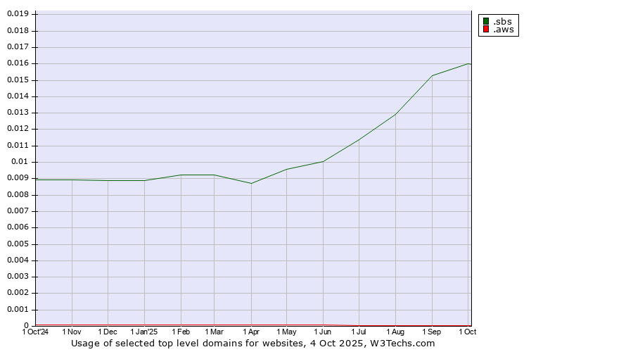The image size is (633, 352).
Task: Select the .sbs legend label text
Action: tap(502, 21)
